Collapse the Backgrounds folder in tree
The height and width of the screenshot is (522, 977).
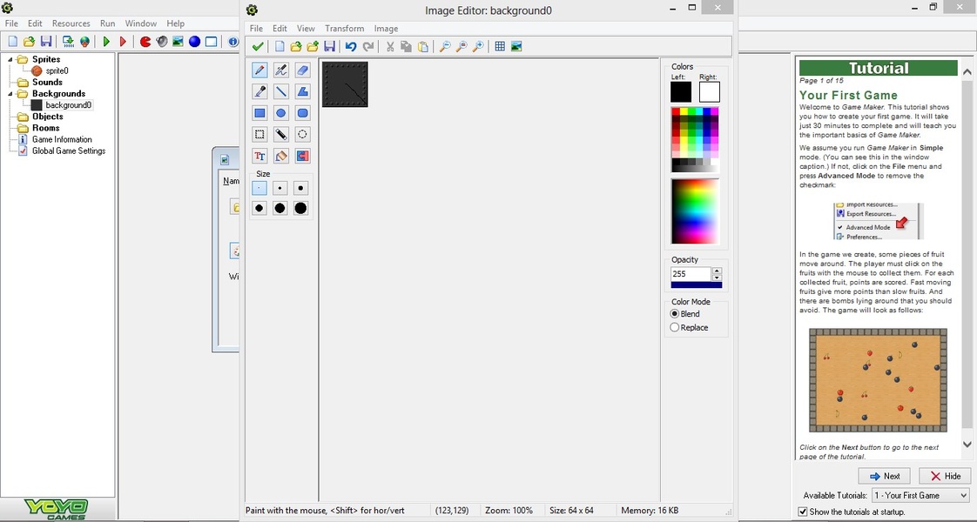11,94
